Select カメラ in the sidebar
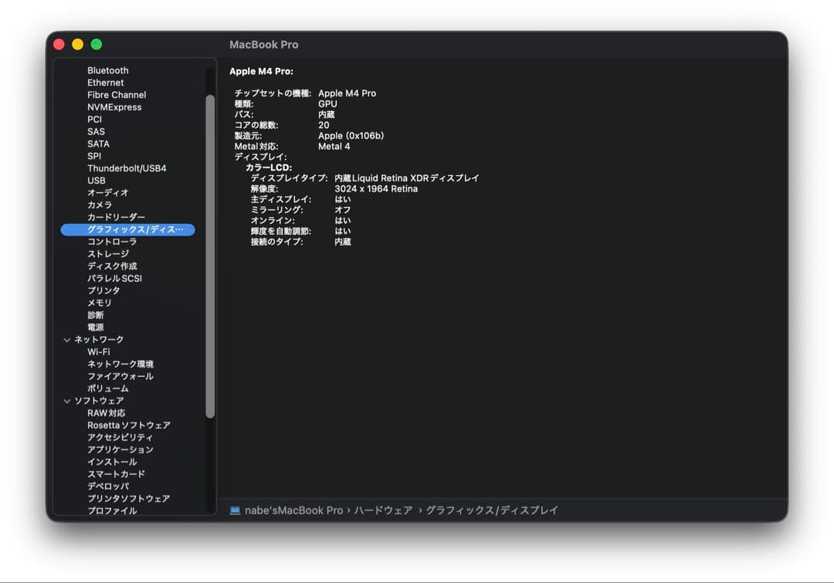834x583 pixels. (x=100, y=205)
